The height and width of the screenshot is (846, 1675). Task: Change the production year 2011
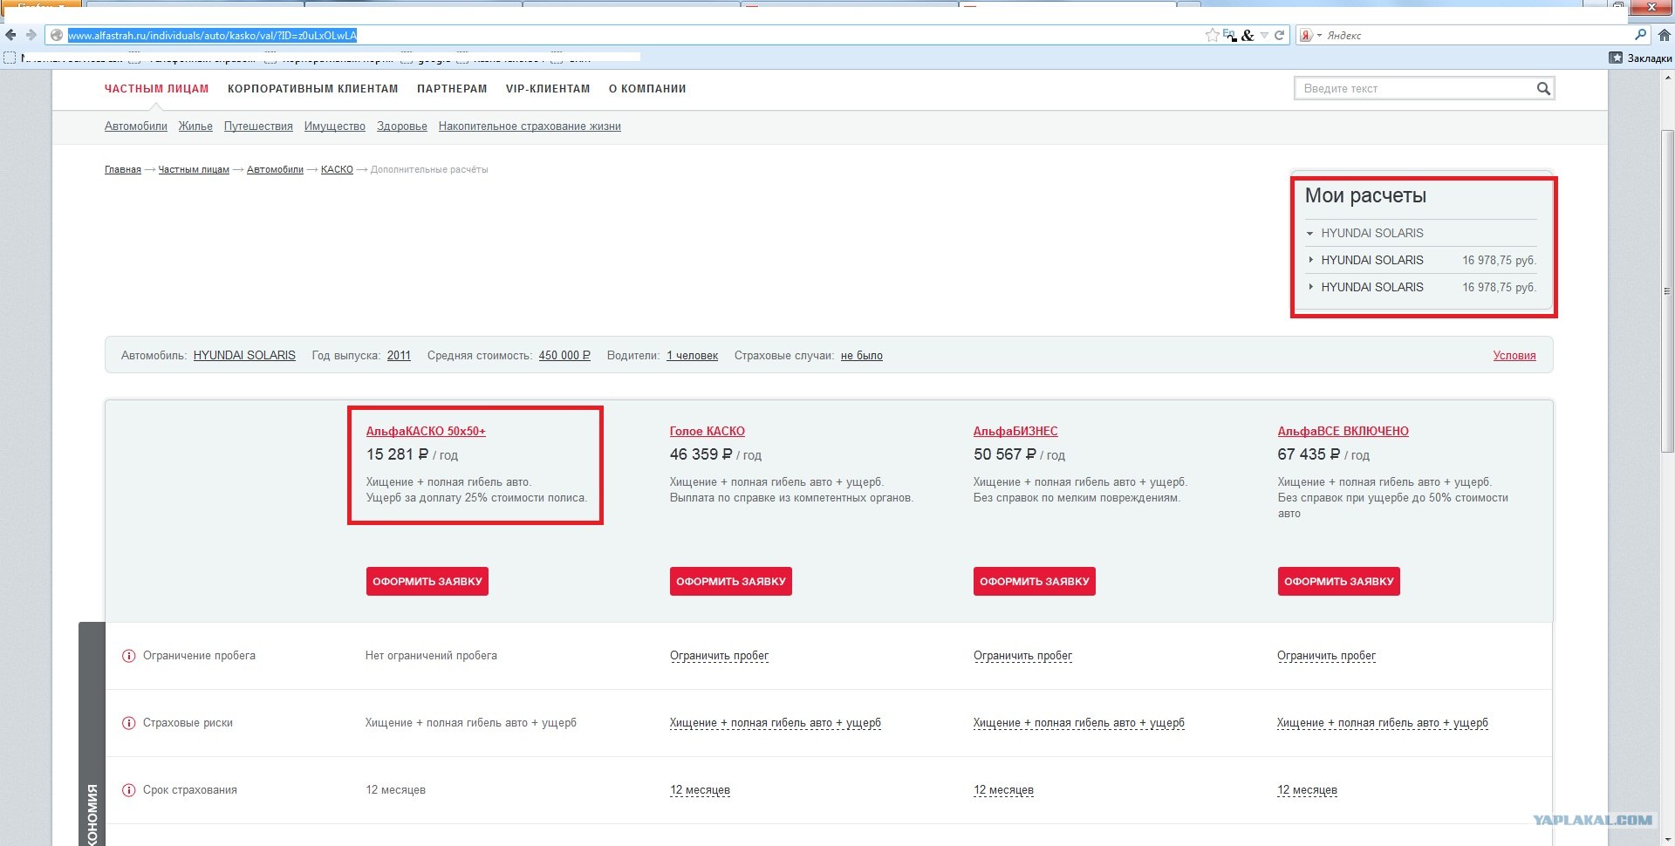point(399,356)
